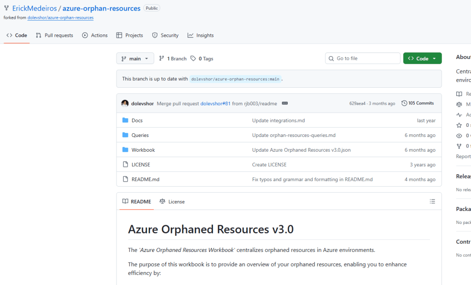Click the dolevshor user avatar
The height and width of the screenshot is (285, 471).
(x=125, y=103)
